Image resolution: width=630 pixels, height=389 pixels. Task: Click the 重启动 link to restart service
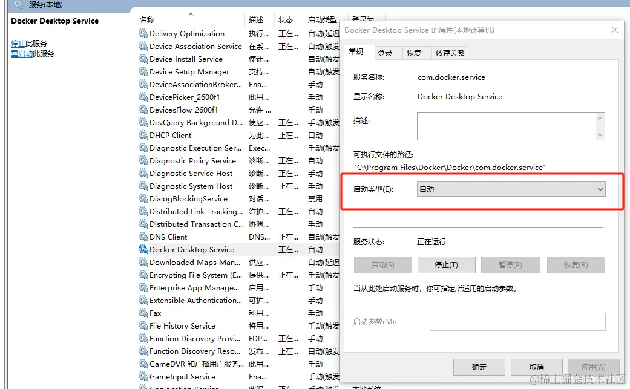pyautogui.click(x=22, y=54)
